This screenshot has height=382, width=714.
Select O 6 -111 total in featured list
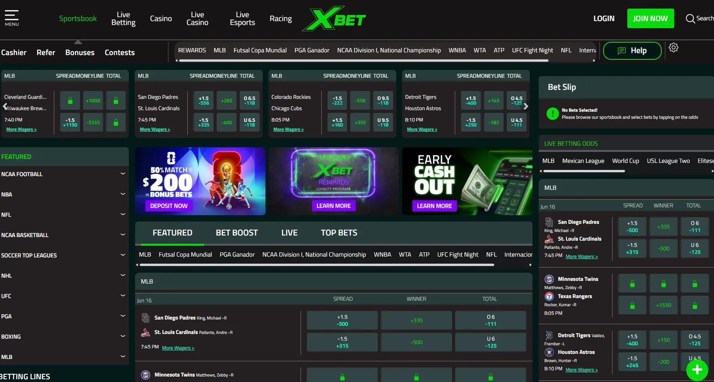(491, 320)
